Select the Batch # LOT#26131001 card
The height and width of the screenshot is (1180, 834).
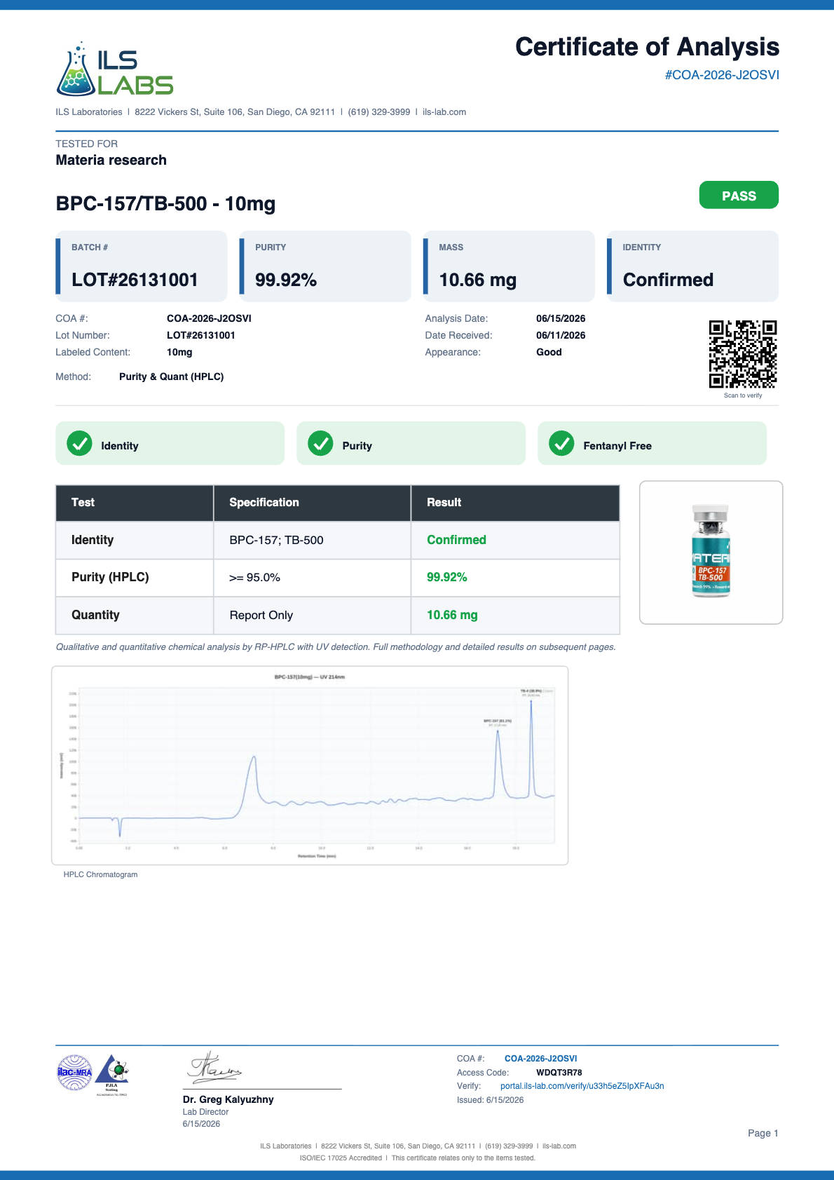point(142,266)
